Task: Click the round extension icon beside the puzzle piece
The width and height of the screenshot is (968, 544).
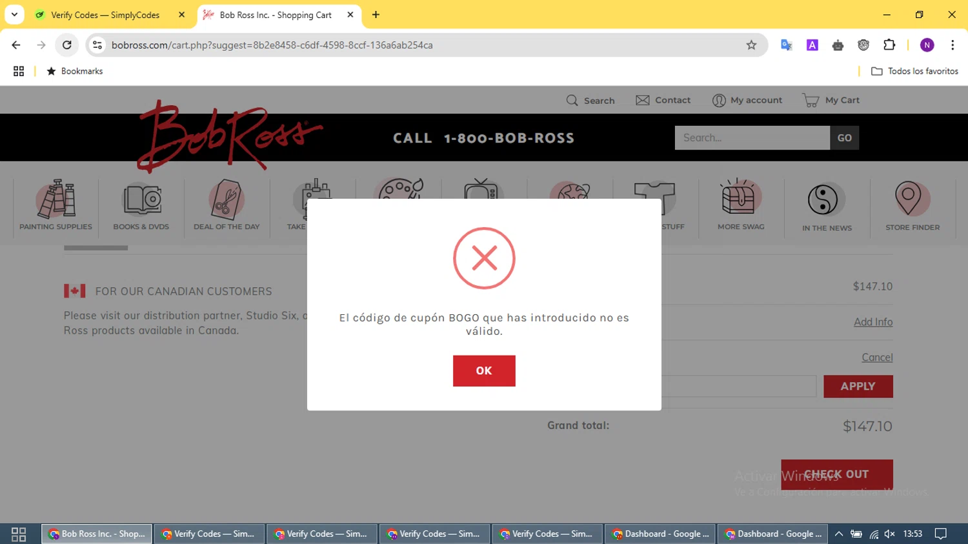Action: tap(863, 45)
